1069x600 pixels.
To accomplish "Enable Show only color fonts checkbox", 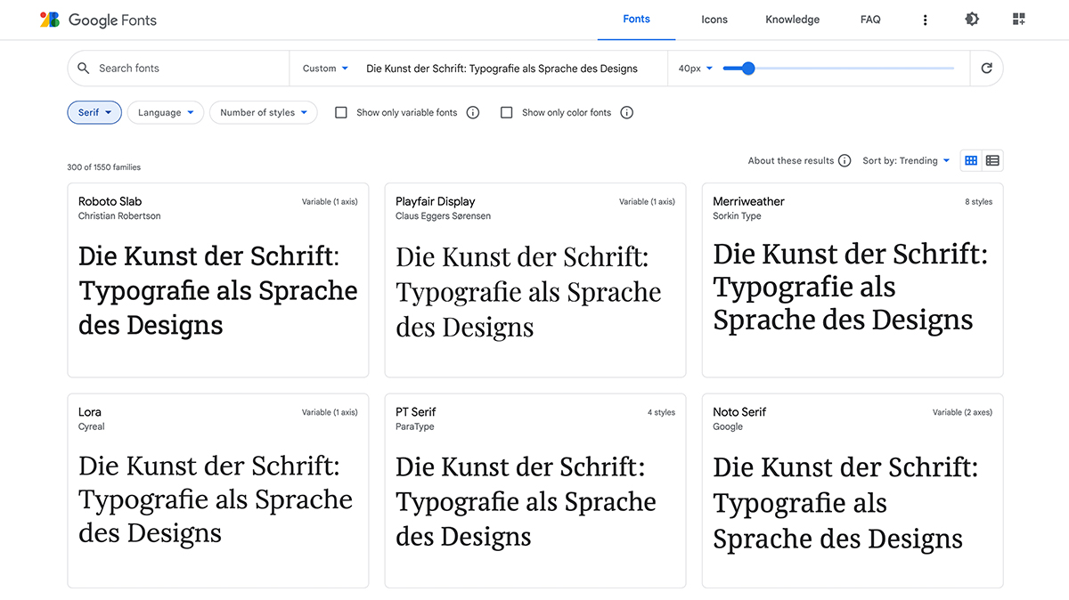I will tap(506, 113).
